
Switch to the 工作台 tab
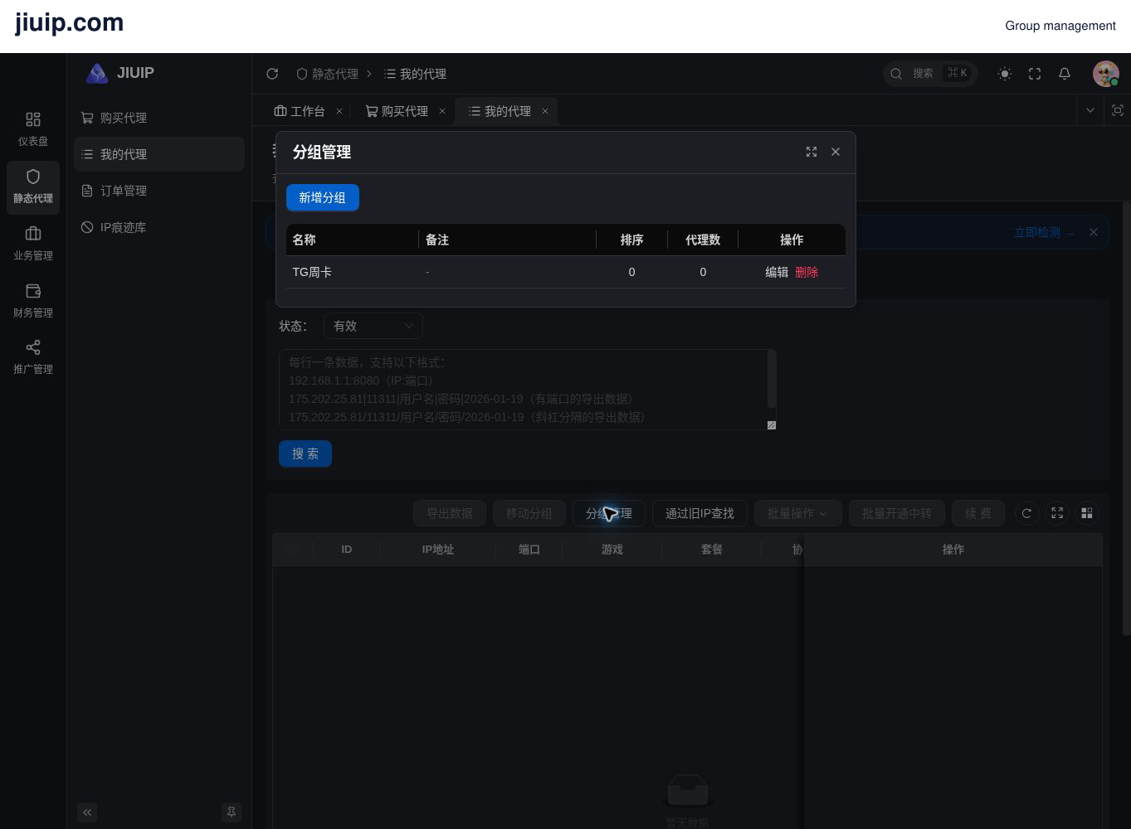(300, 111)
